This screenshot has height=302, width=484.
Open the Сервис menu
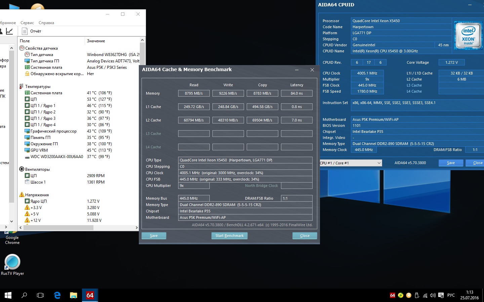point(27,23)
